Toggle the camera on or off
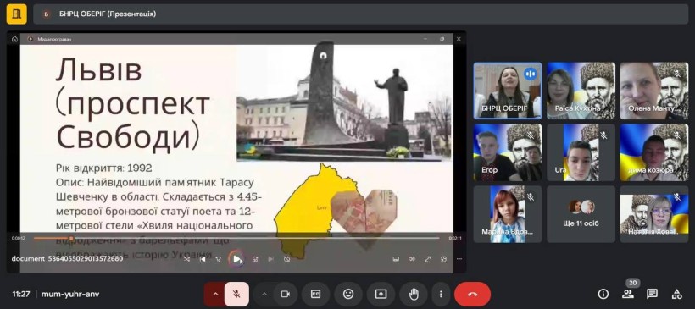This screenshot has height=309, width=695. 286,294
